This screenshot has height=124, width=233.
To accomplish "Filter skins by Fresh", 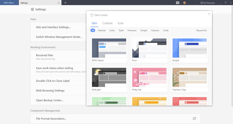I will point(166,30).
